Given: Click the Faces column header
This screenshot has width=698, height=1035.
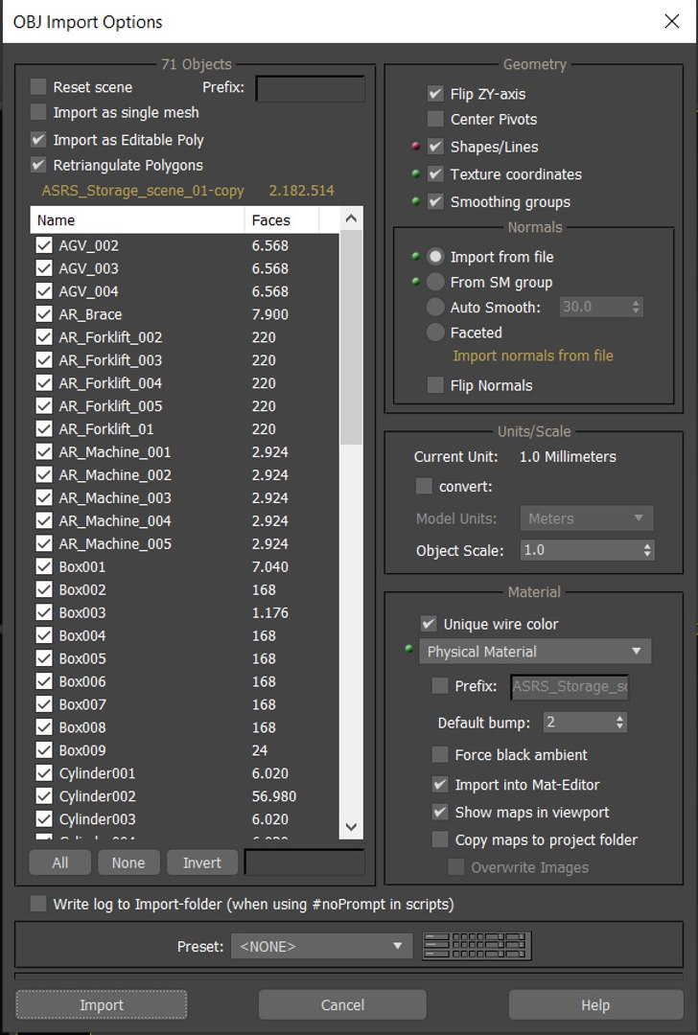Looking at the screenshot, I should (281, 219).
